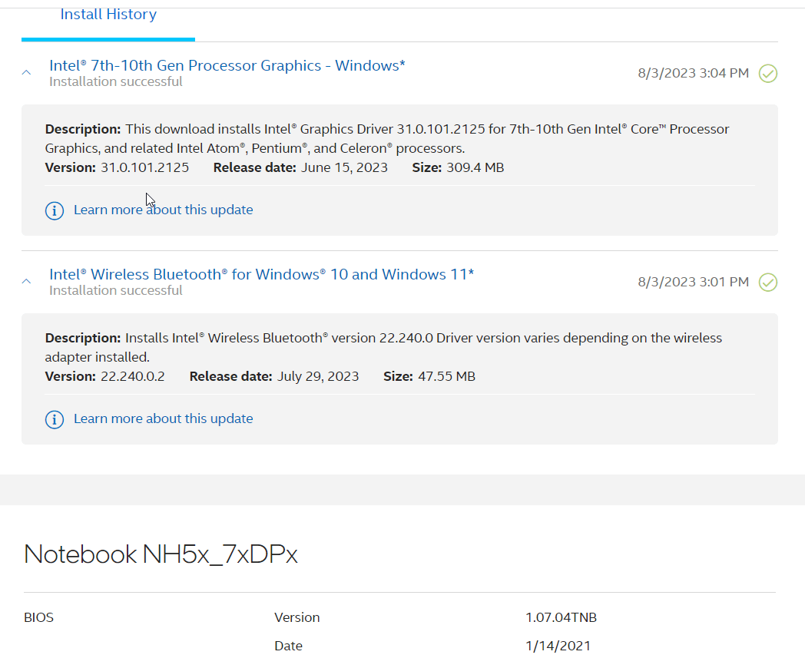Click Installation successful under Bluetooth driver title
The height and width of the screenshot is (668, 805).
click(x=115, y=291)
